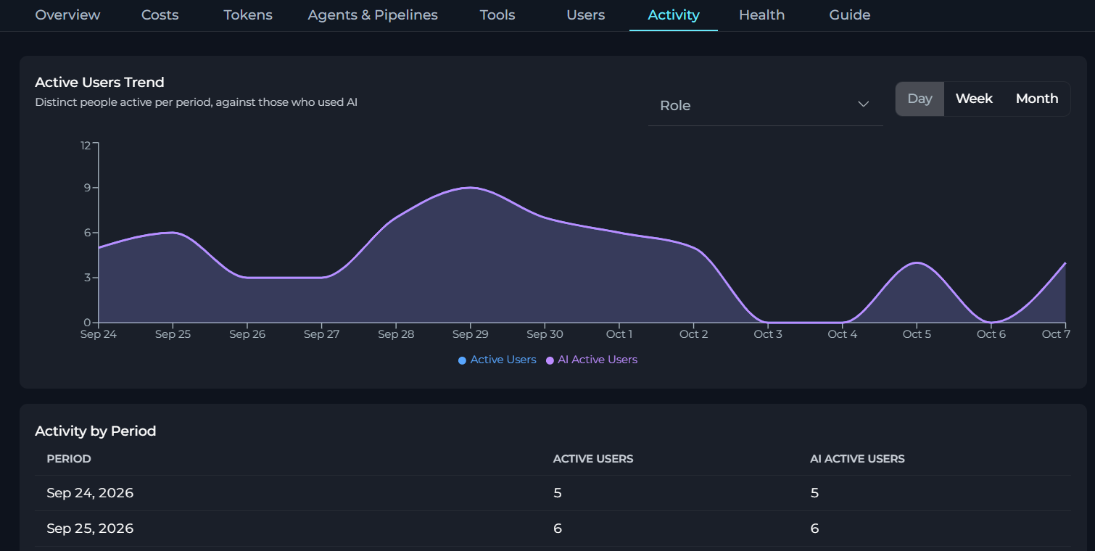1095x551 pixels.
Task: Click the blue Active Users legend dot
Action: [463, 360]
